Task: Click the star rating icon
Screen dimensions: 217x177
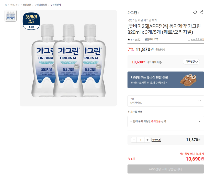Action: pos(129,39)
